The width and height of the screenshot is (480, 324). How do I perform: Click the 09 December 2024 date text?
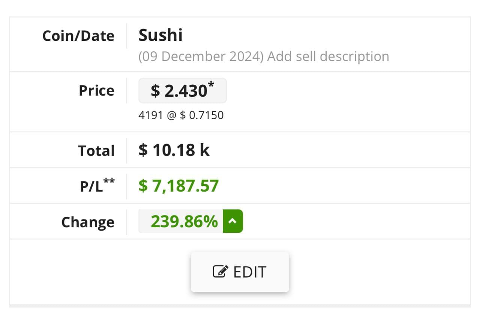coord(201,57)
